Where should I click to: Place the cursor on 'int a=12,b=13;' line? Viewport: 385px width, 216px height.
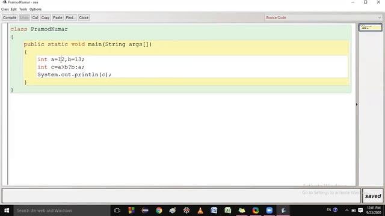coord(61,59)
